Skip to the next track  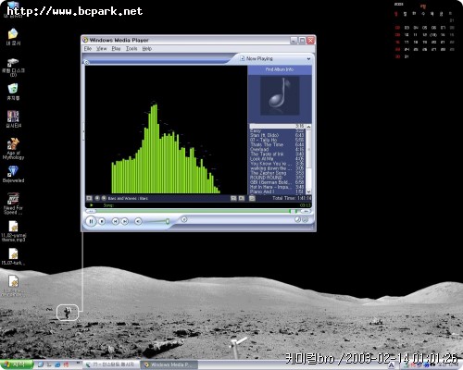125,221
